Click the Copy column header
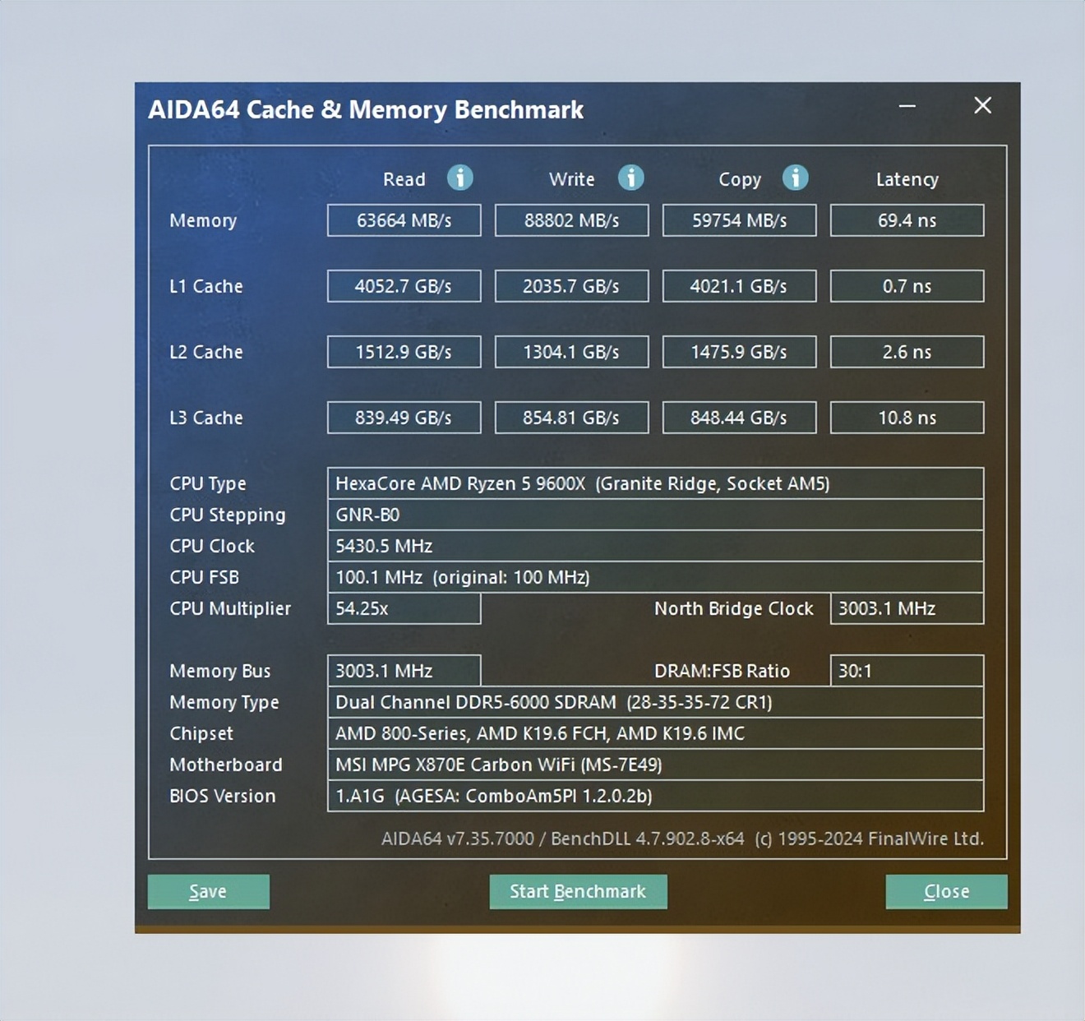 coord(740,180)
